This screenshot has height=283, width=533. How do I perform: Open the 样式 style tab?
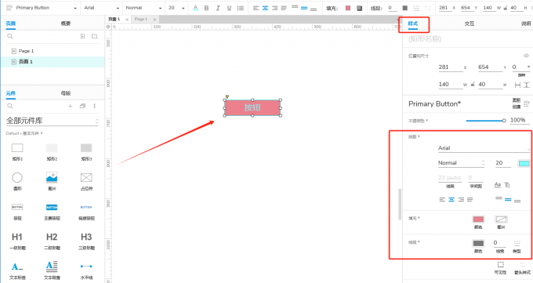(412, 24)
